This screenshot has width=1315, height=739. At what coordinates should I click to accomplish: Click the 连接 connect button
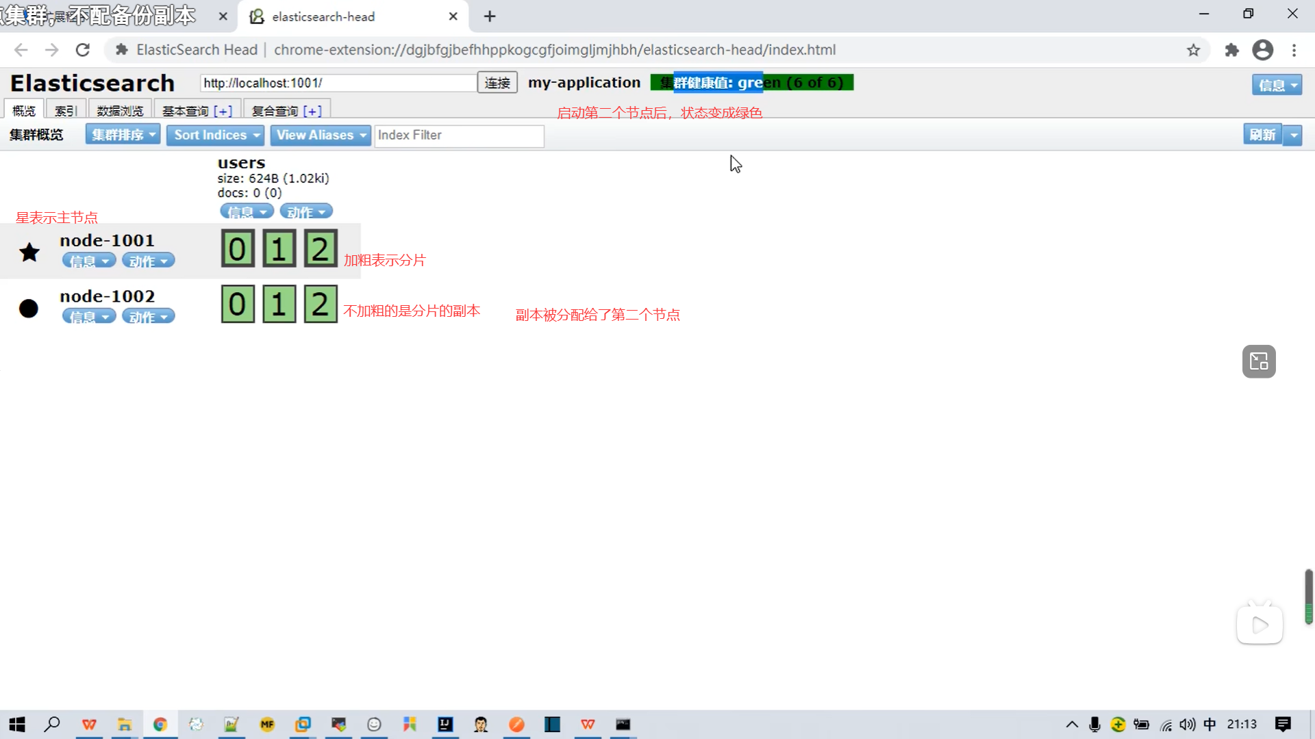pos(497,83)
